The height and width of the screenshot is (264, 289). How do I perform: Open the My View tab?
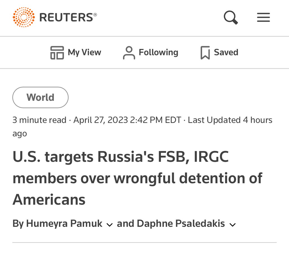76,53
